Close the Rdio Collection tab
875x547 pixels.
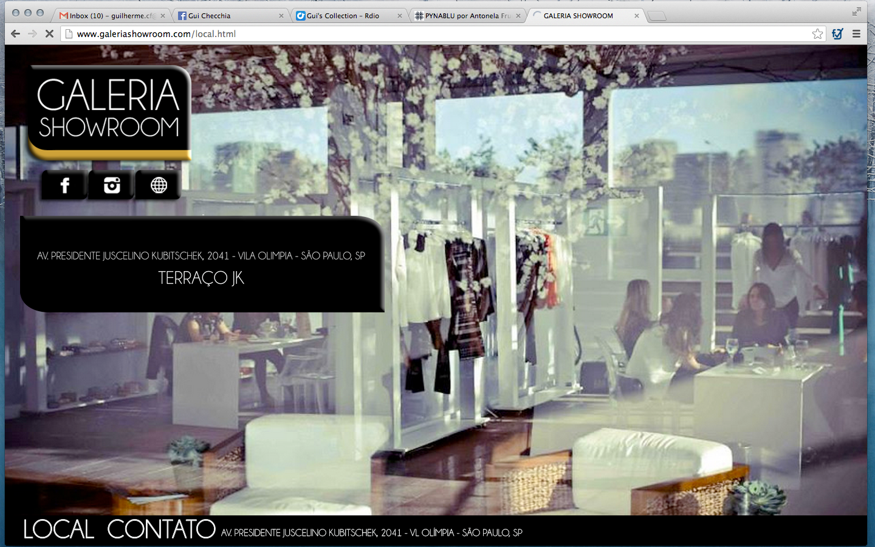point(399,16)
